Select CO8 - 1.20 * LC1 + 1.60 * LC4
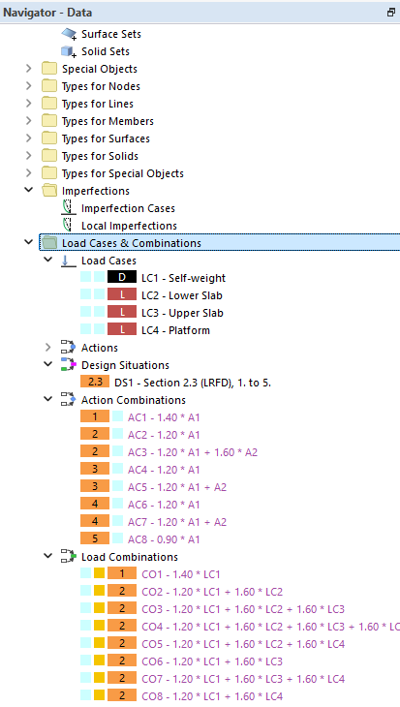 pos(212,696)
